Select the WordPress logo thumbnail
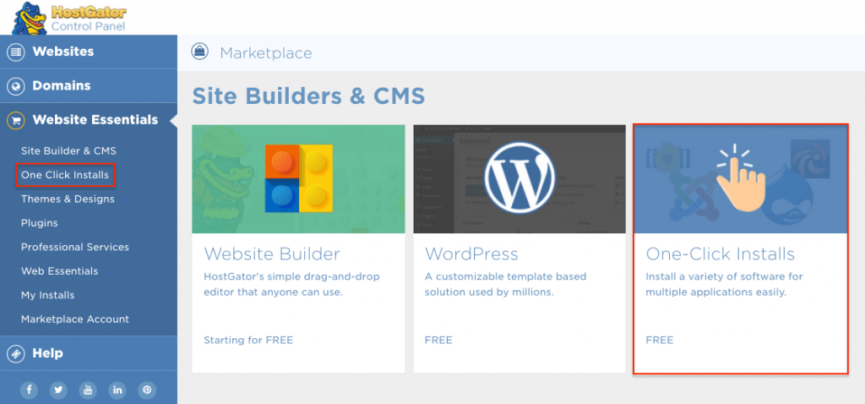The height and width of the screenshot is (404, 865). [519, 179]
